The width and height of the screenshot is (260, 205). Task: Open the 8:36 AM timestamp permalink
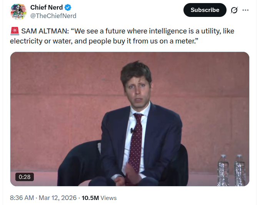click(22, 198)
